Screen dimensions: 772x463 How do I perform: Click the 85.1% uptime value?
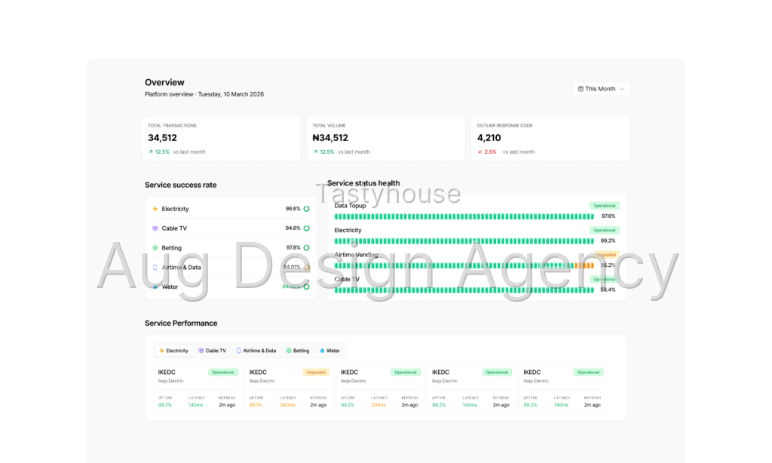pyautogui.click(x=256, y=405)
